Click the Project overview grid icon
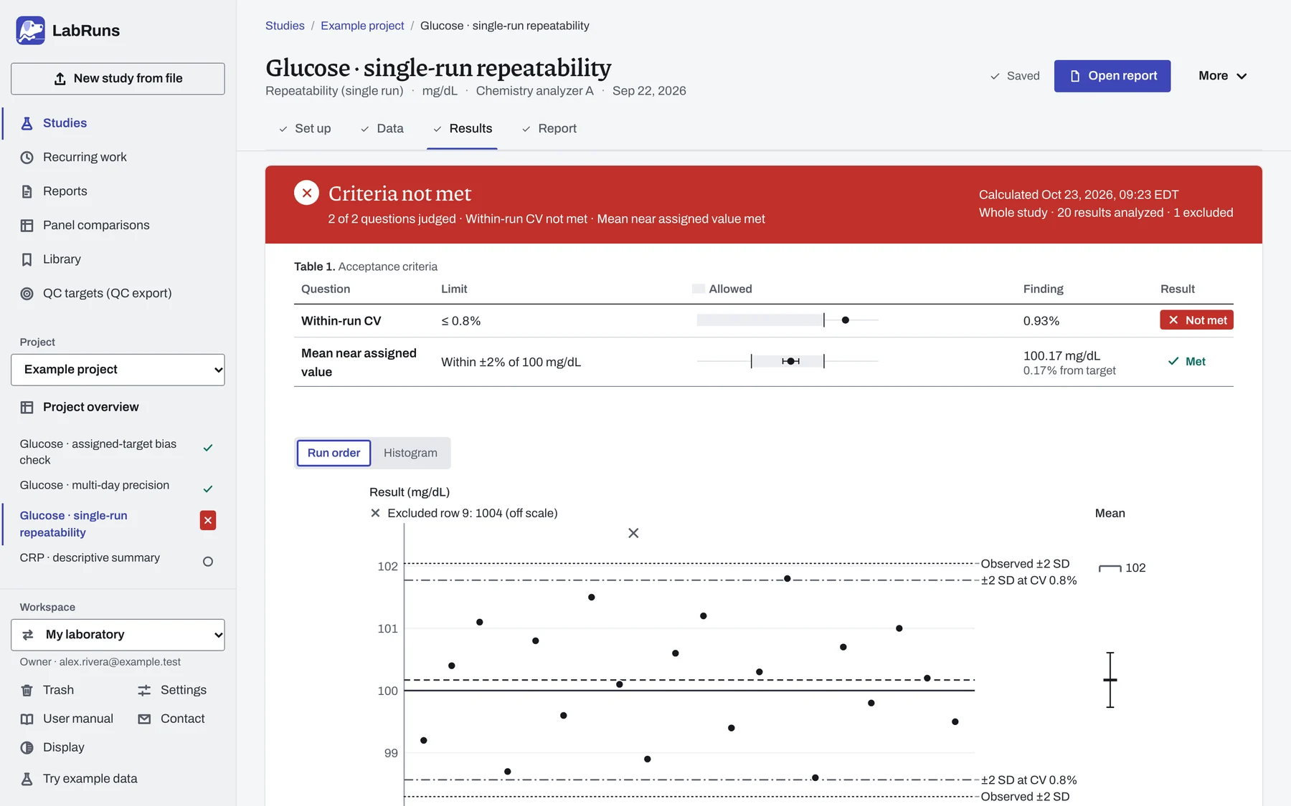The width and height of the screenshot is (1291, 806). click(x=27, y=408)
